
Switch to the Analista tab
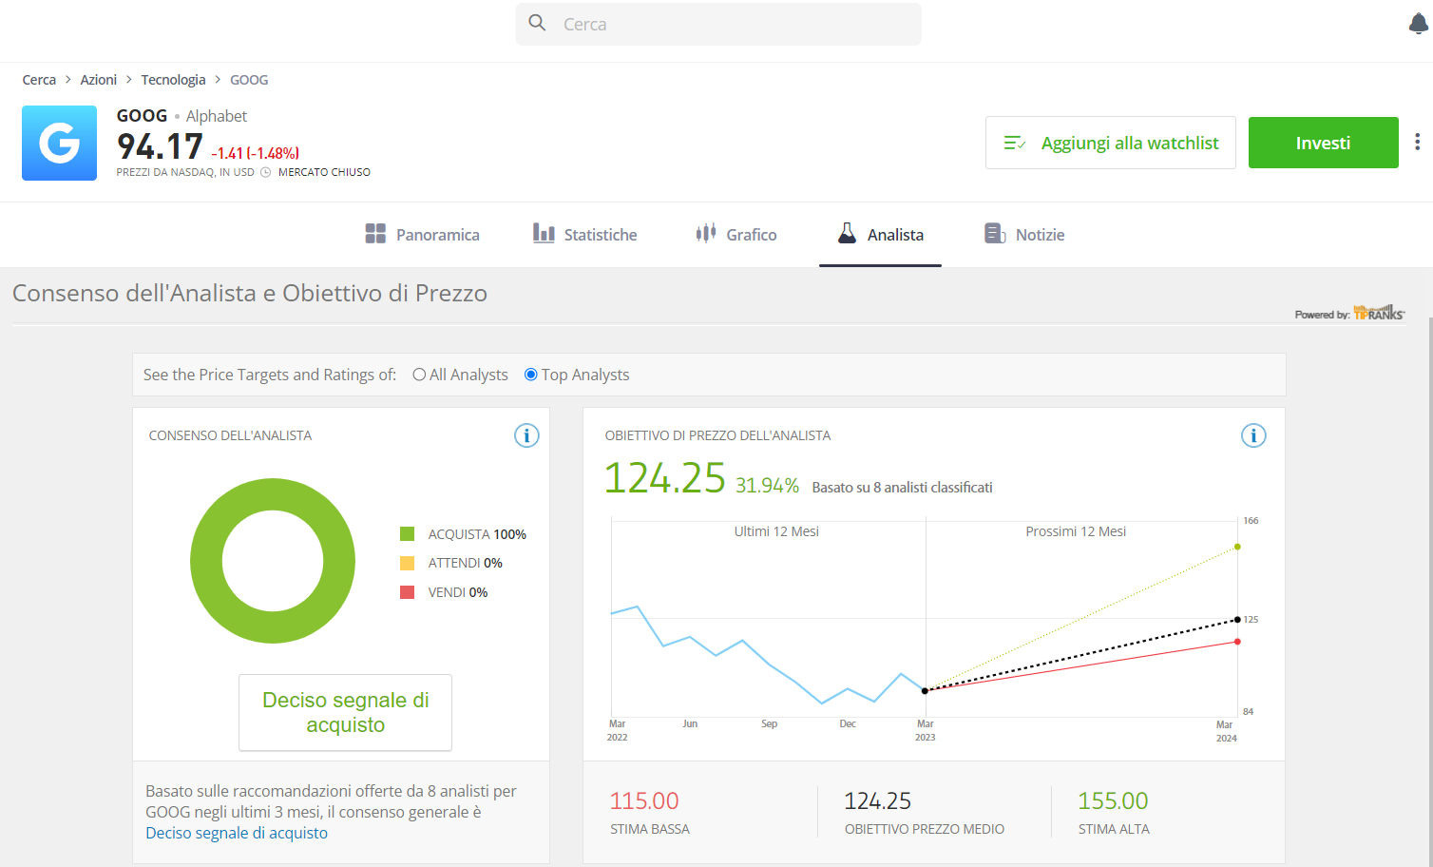click(x=880, y=235)
